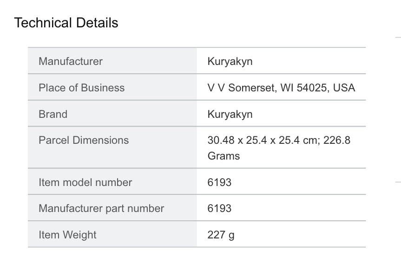Select the Place of Business label
The image size is (401, 263).
[x=82, y=88]
